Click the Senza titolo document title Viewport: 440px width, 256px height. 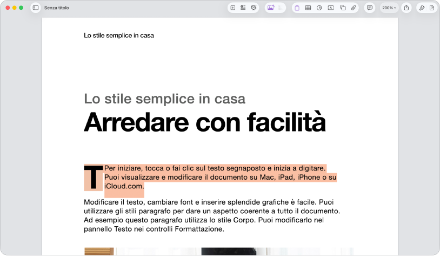[x=56, y=8]
